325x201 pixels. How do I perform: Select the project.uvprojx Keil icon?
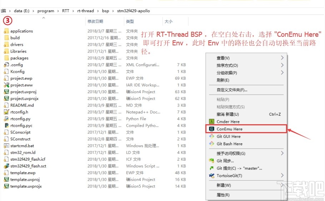pyautogui.click(x=6, y=99)
